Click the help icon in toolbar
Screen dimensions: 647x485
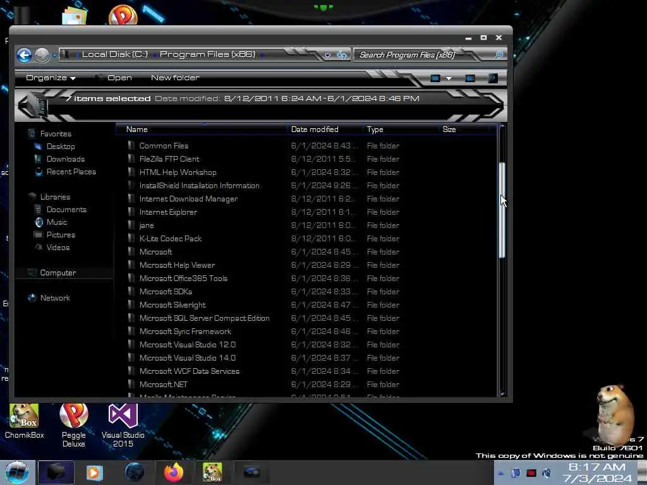[x=493, y=78]
